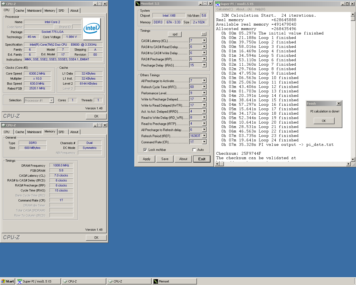Open CAS# Latency (tCL) dropdown
The height and width of the screenshot is (285, 356).
point(204,41)
